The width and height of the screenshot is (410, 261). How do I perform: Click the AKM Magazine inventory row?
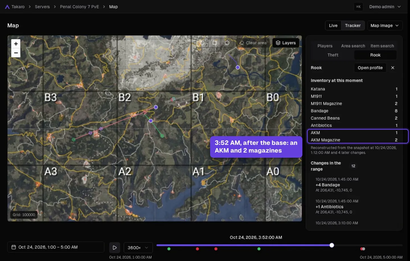(354, 140)
